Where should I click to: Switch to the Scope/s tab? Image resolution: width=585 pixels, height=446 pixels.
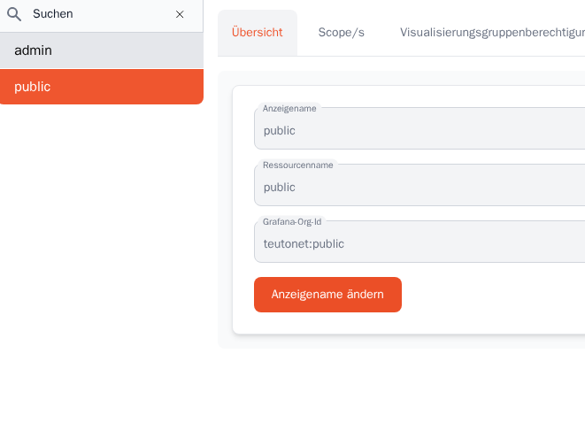[x=341, y=33]
